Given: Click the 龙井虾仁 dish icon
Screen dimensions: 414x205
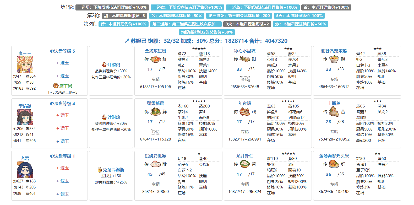Looking at the screenshot, I should 245,164.
